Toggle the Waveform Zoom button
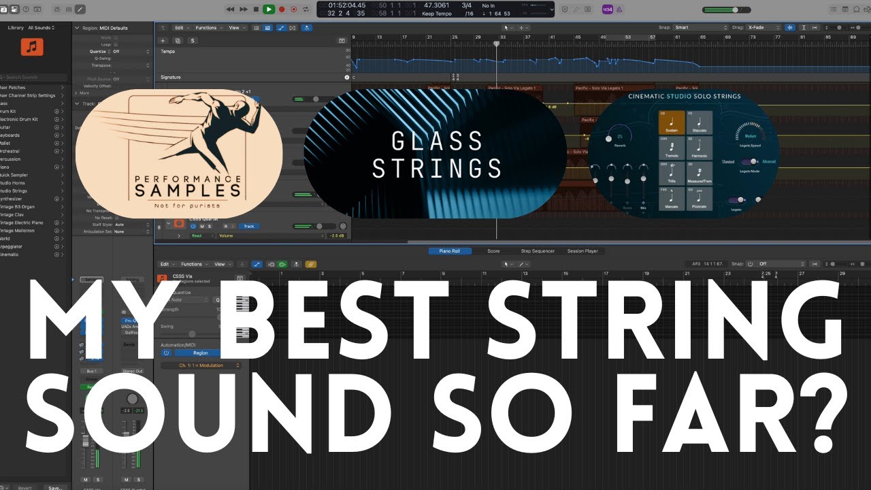871x490 pixels. tap(791, 28)
